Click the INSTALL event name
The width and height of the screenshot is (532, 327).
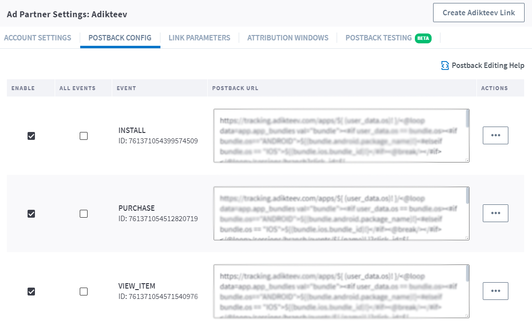click(x=132, y=131)
